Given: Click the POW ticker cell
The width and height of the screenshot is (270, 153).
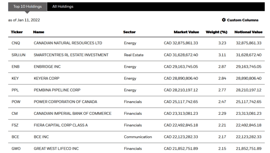Looking at the screenshot, I should tap(16, 102).
